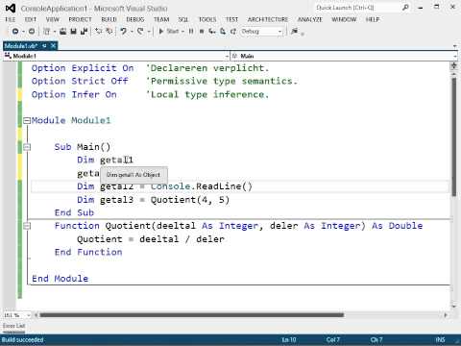Open the New Project dropdown arrow
This screenshot has width=461, height=346.
(x=55, y=32)
